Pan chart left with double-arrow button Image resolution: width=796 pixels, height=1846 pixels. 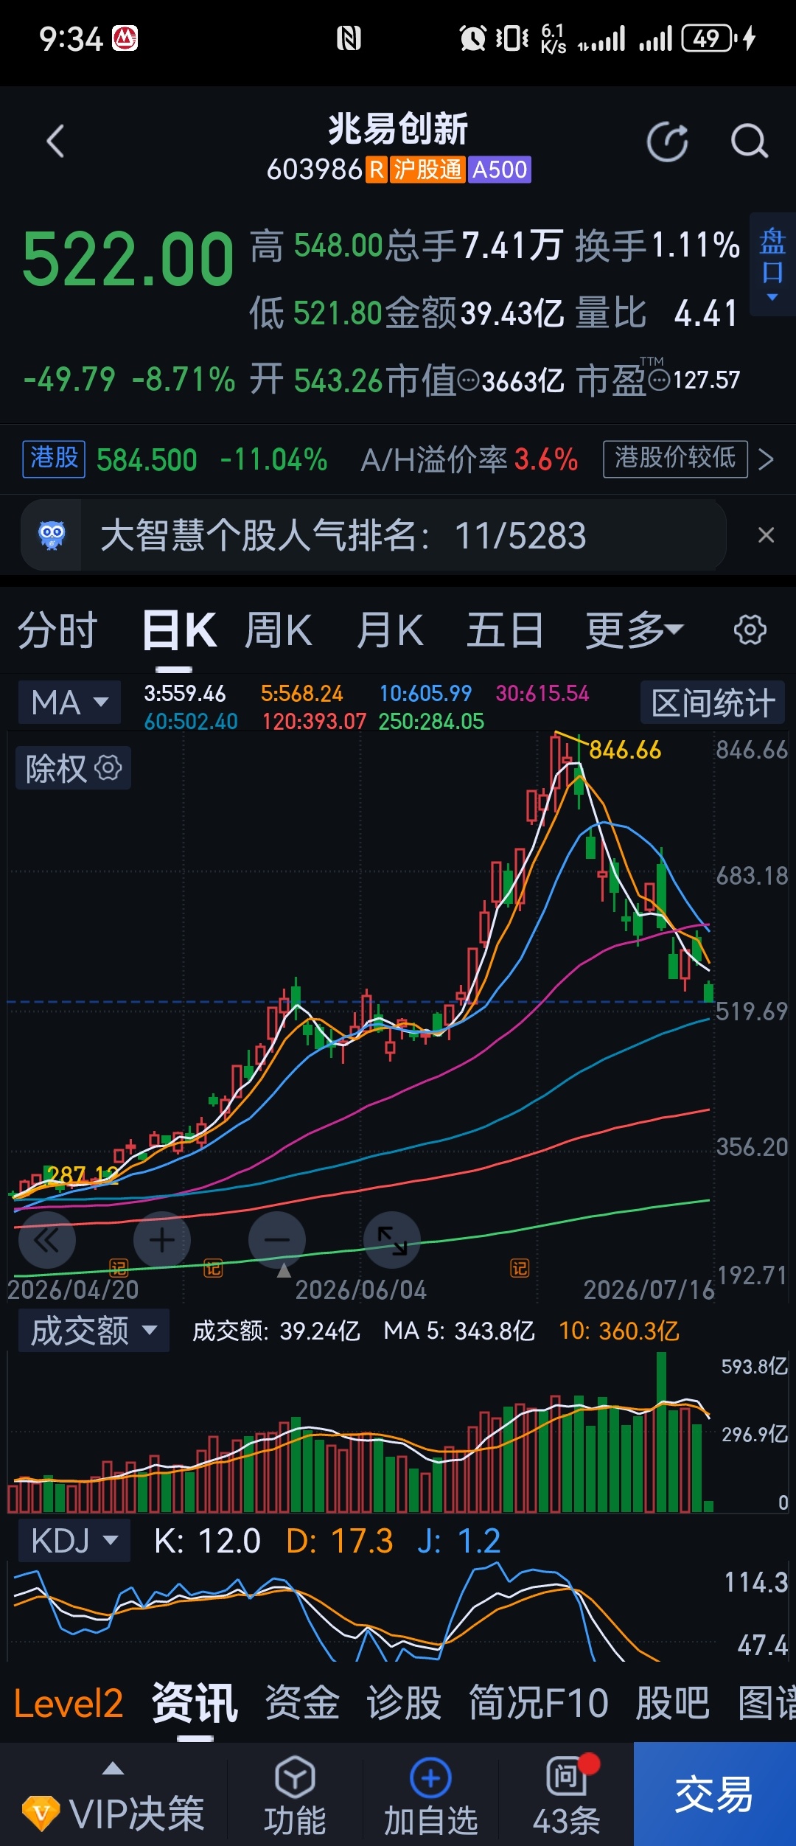(x=47, y=1240)
